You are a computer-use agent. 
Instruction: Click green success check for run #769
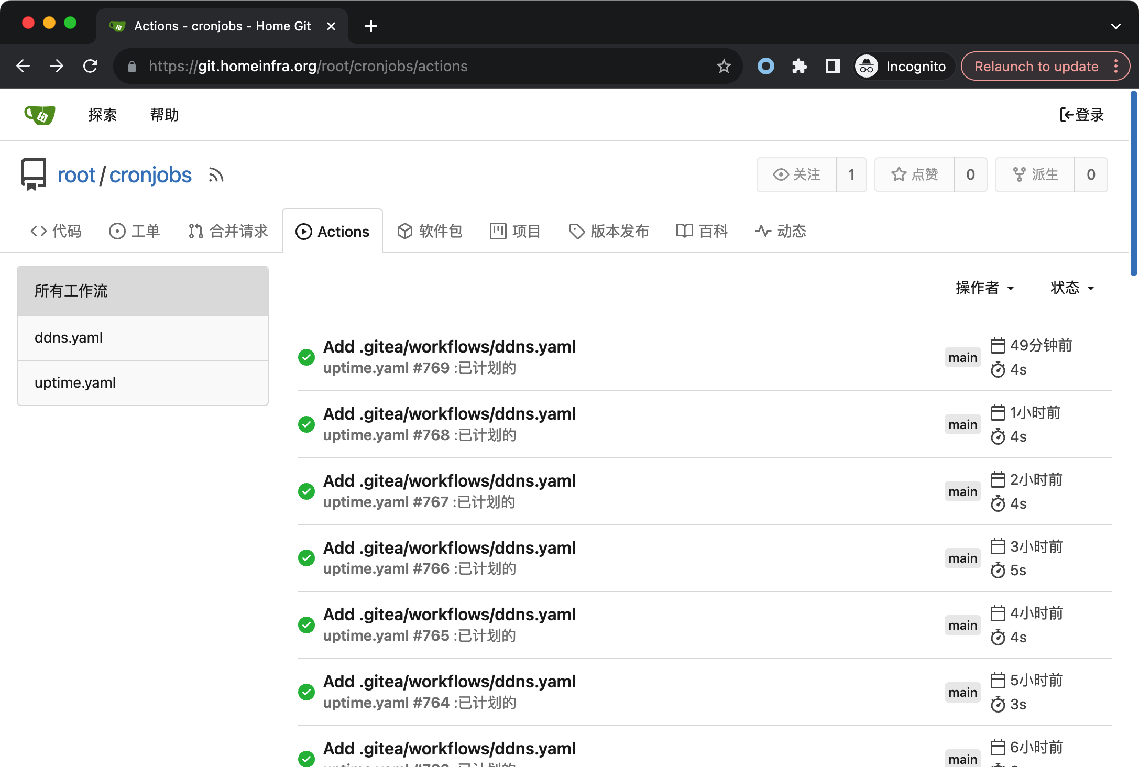pyautogui.click(x=306, y=357)
